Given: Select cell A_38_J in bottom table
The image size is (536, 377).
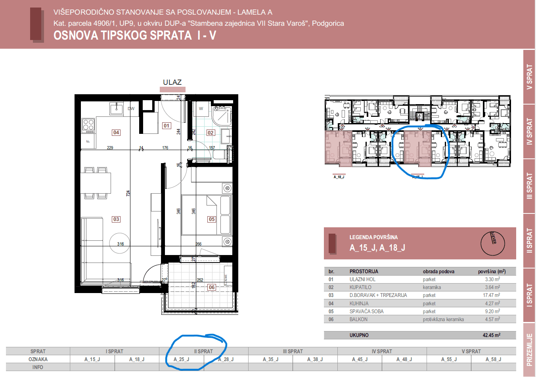Looking at the screenshot, I should click(x=315, y=359).
